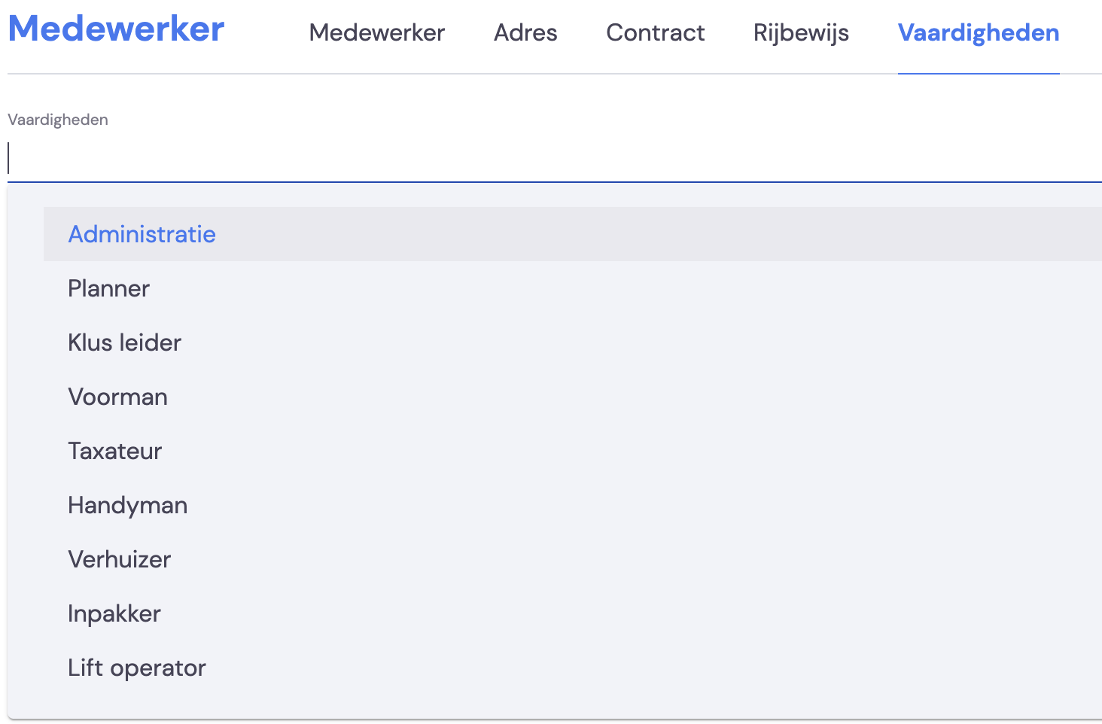Screen dimensions: 1102x724
Task: Choose the Taxateur option
Action: coord(573,451)
